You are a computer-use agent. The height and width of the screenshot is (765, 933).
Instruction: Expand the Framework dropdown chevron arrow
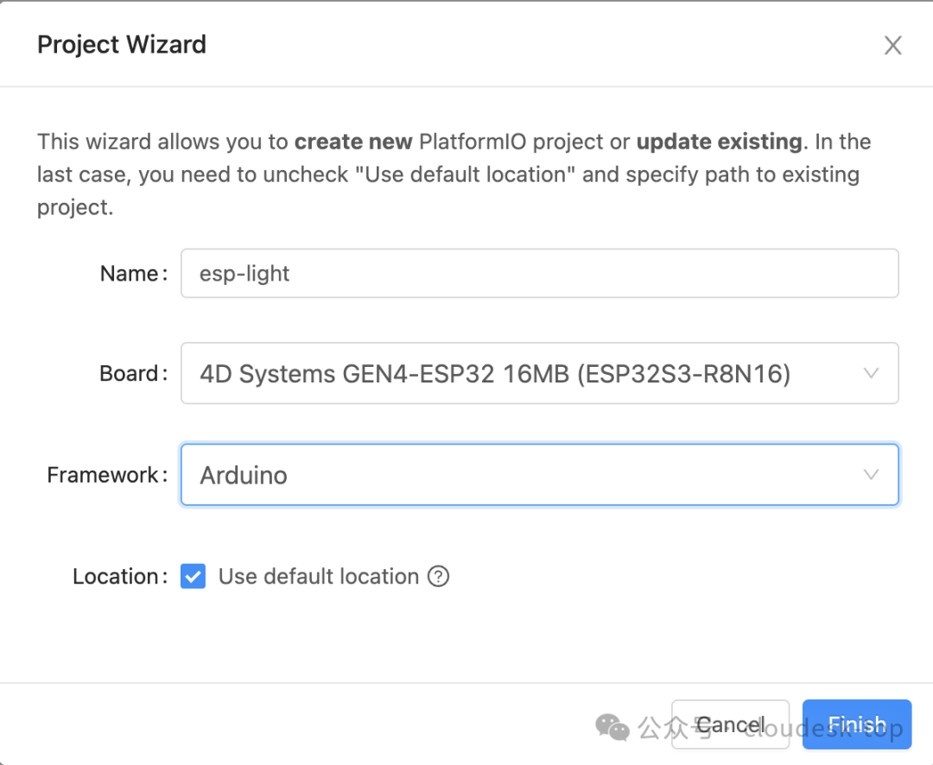pyautogui.click(x=871, y=475)
